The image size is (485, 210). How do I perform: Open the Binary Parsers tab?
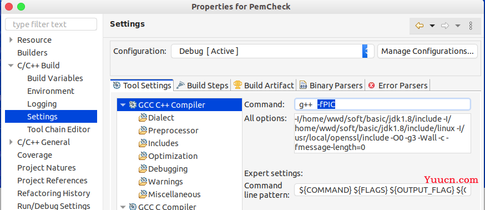click(x=331, y=86)
